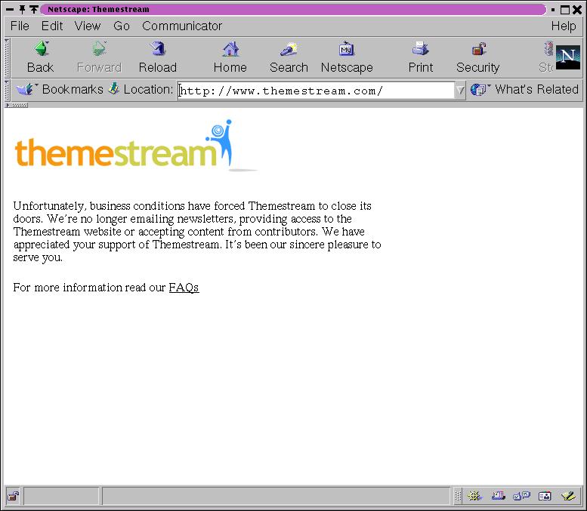Minimize window with the small dot button
This screenshot has width=587, height=511.
pos(553,10)
